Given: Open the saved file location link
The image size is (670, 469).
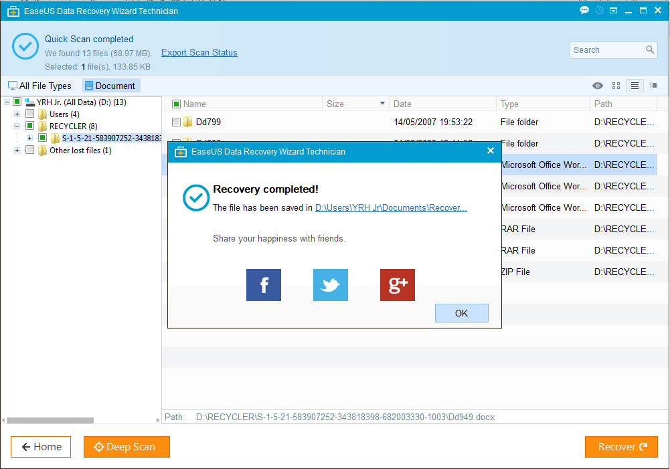Looking at the screenshot, I should (391, 207).
